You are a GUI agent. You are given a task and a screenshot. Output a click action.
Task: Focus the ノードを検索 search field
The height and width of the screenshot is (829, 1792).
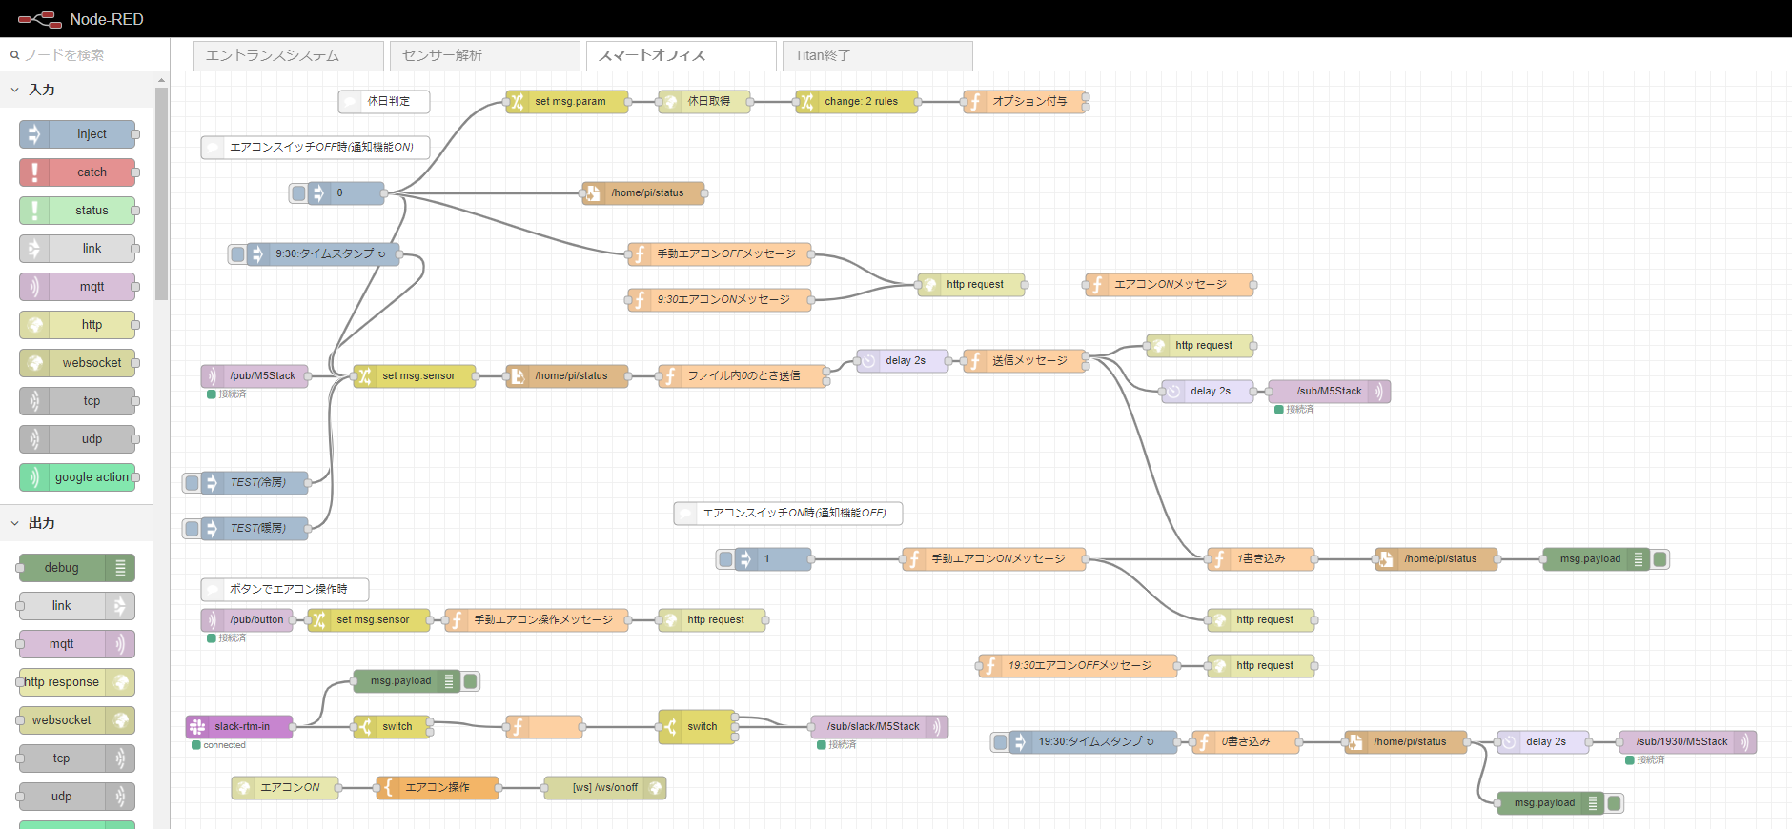(x=91, y=55)
